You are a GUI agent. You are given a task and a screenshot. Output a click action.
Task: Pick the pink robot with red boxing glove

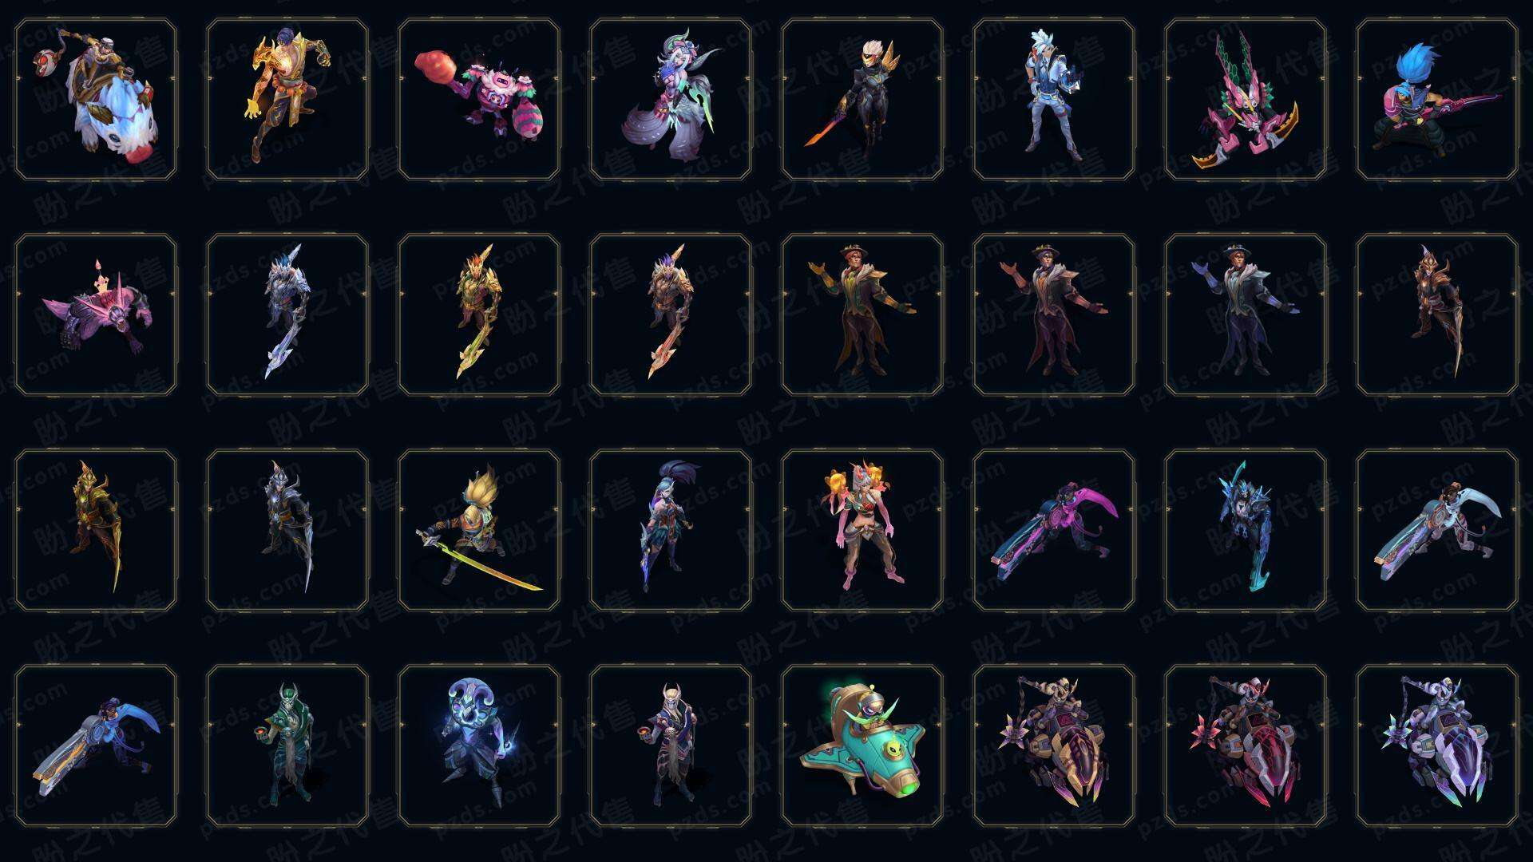pyautogui.click(x=479, y=100)
